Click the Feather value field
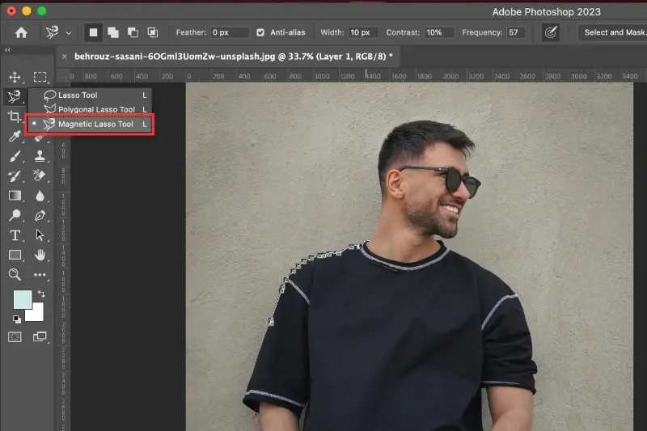Image resolution: width=647 pixels, height=431 pixels. (230, 32)
